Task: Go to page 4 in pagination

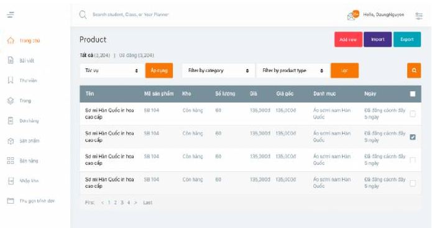Action: click(129, 203)
